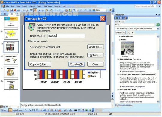This screenshot has height=117, width=162.
Task: Open the Format menu
Action: 32,6
